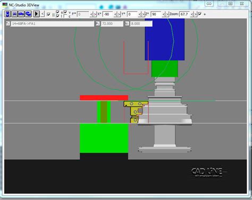
Task: Focus the Z* rotation field showing 90
Action: tap(156, 14)
